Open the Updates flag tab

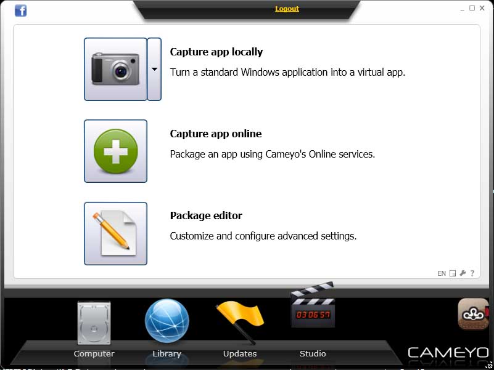[240, 329]
